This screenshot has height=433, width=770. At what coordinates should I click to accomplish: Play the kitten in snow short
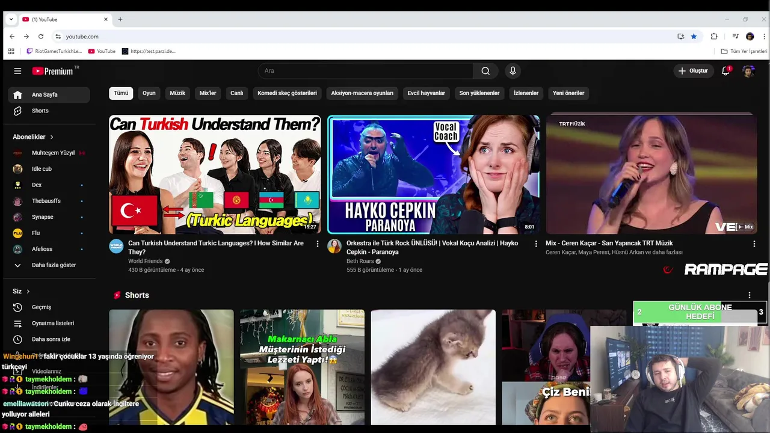[x=433, y=367]
